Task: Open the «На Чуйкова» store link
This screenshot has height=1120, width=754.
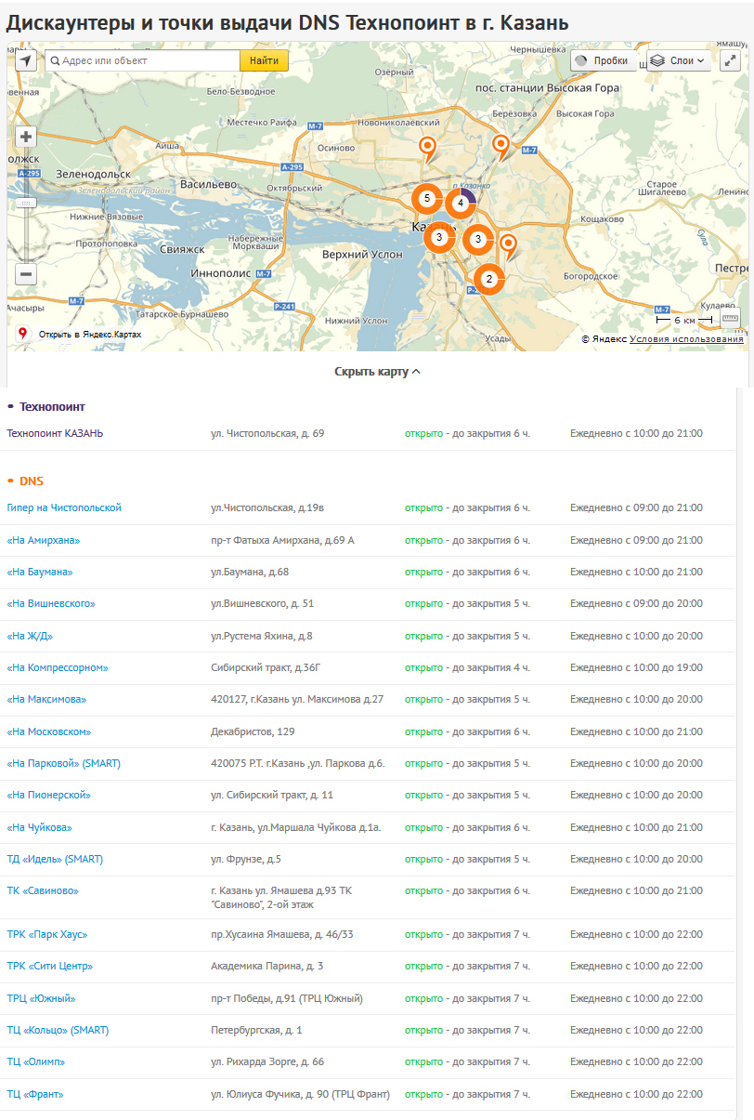Action: click(39, 827)
